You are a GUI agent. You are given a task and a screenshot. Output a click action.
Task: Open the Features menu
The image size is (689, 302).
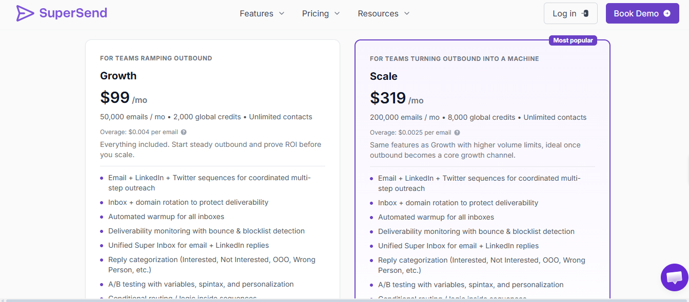click(256, 14)
